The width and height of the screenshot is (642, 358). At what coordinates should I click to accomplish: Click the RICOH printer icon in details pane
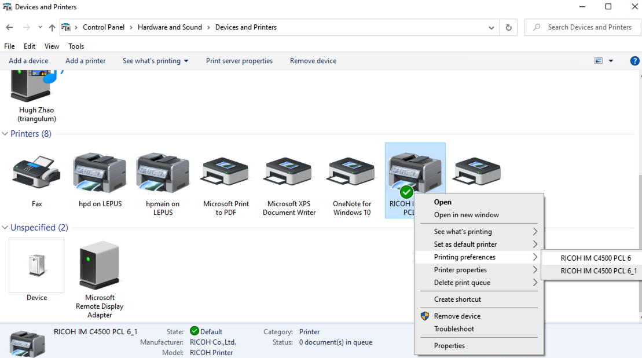(x=27, y=344)
